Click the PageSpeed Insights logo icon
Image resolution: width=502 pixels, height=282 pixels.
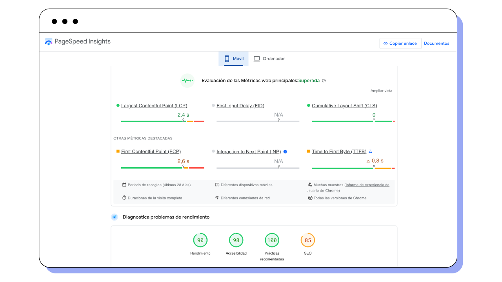(x=49, y=41)
